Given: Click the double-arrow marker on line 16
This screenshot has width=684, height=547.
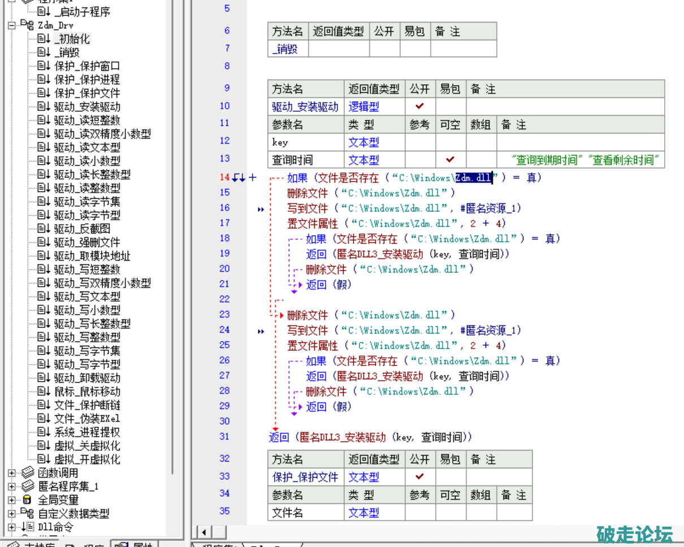Looking at the screenshot, I should [261, 209].
